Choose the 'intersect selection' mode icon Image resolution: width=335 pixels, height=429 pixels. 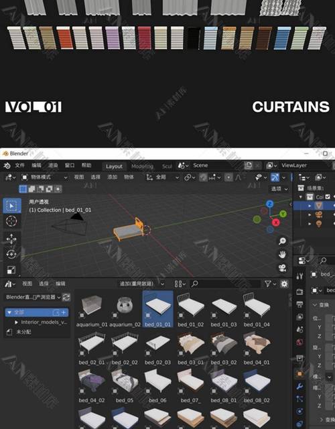coord(58,189)
